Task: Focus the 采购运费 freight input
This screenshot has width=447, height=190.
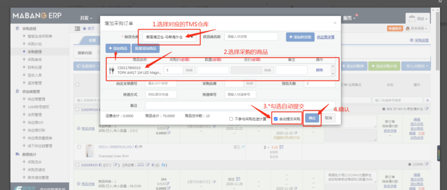Action: (x=234, y=83)
